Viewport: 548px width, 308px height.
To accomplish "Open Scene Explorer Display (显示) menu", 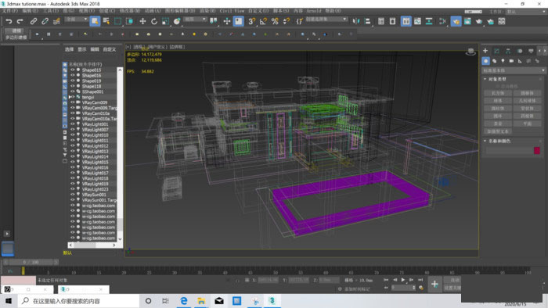I will [x=81, y=49].
